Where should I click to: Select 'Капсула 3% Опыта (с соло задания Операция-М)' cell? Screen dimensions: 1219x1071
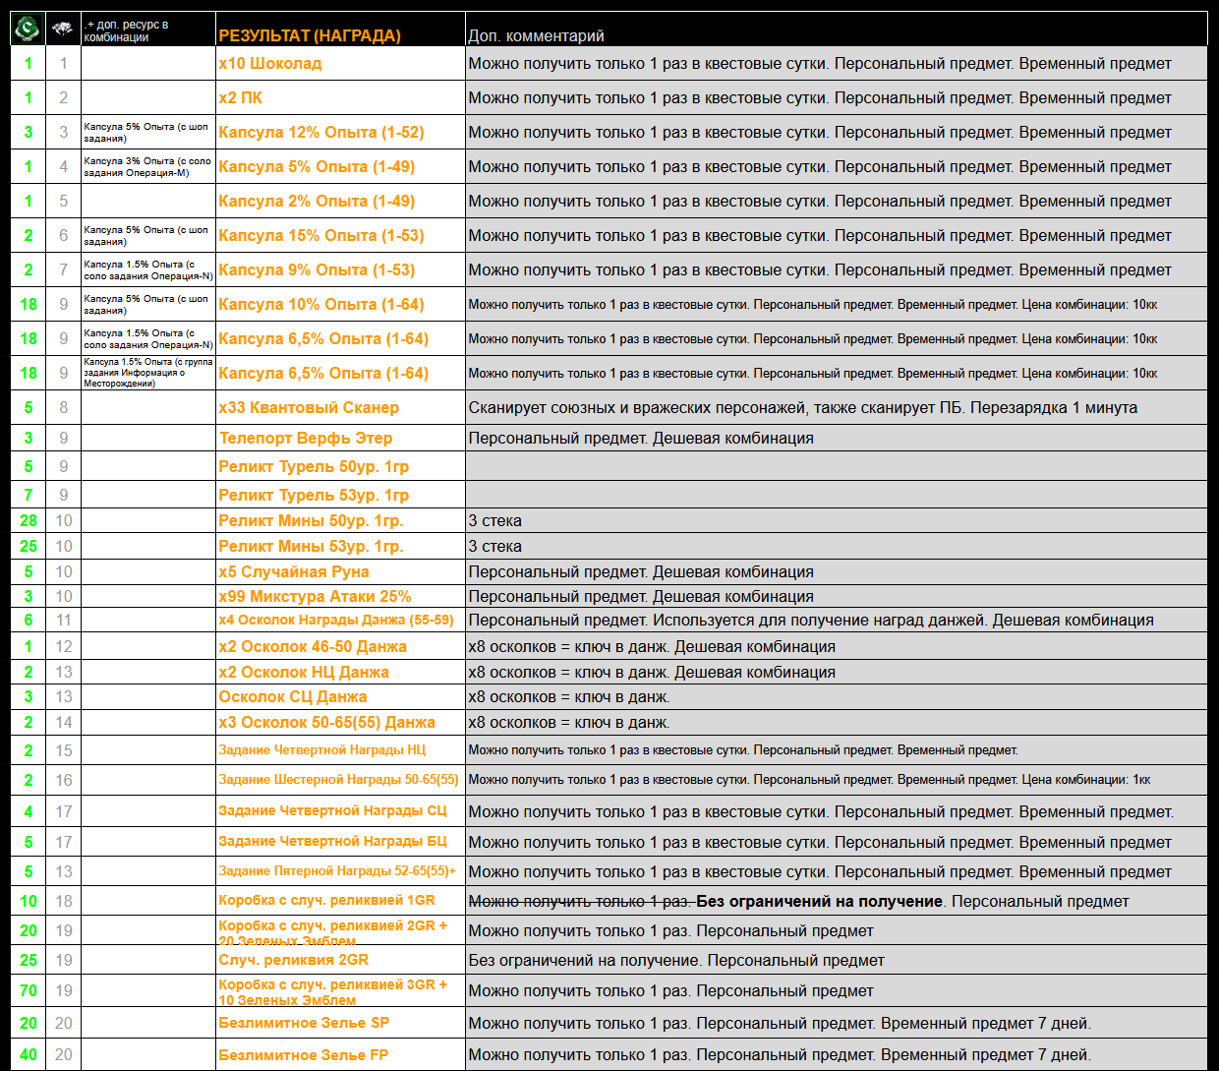pyautogui.click(x=147, y=166)
